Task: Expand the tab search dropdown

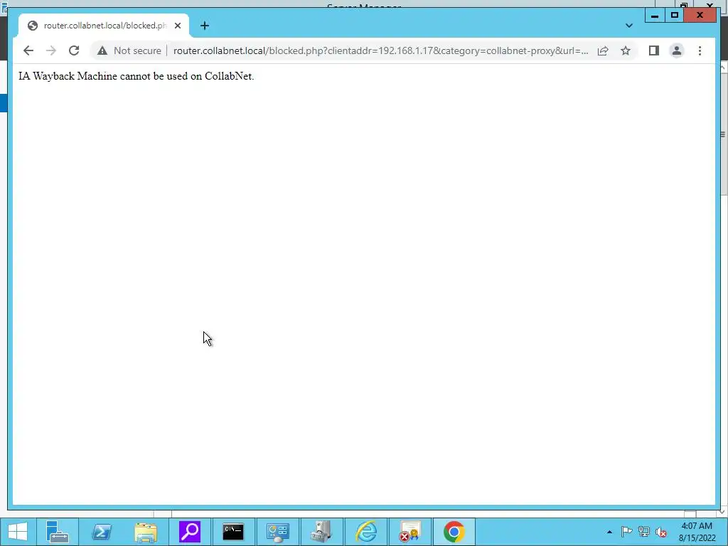Action: click(x=629, y=26)
